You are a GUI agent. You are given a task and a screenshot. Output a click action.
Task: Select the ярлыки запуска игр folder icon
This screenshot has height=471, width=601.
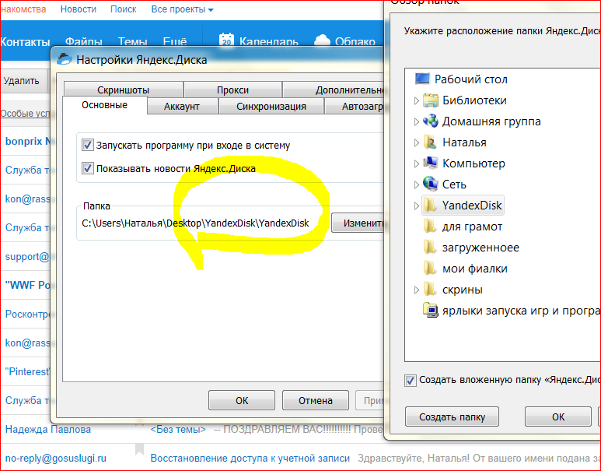(x=431, y=310)
